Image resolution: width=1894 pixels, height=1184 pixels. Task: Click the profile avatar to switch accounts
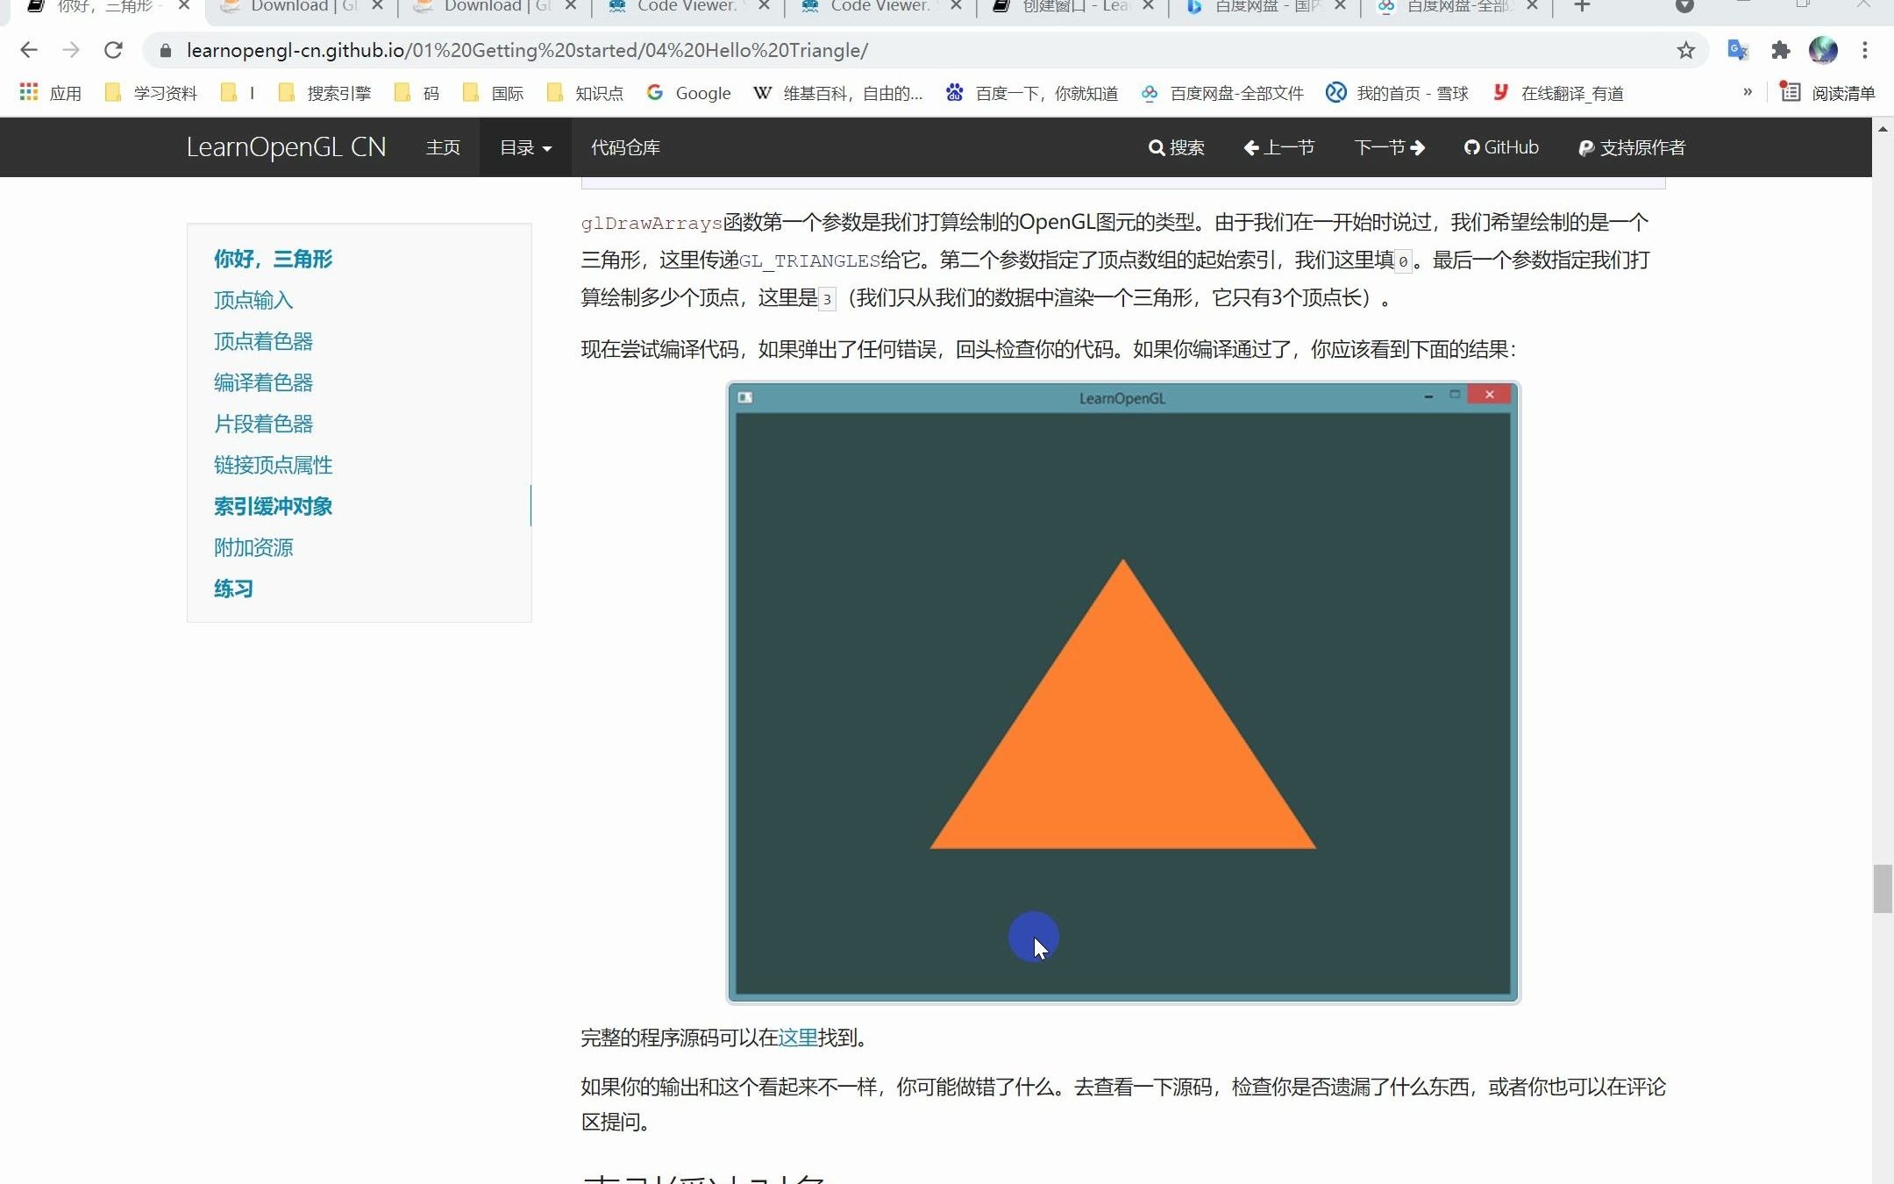[1824, 50]
